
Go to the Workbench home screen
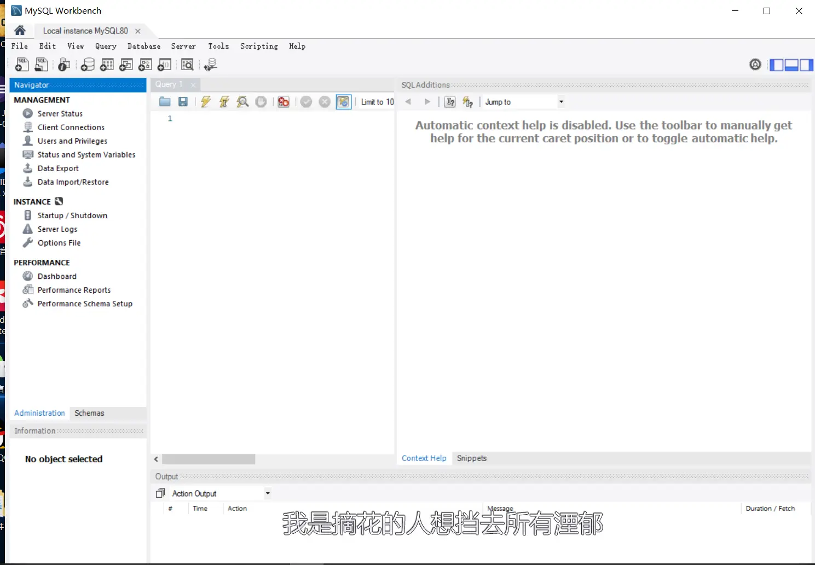click(x=20, y=30)
